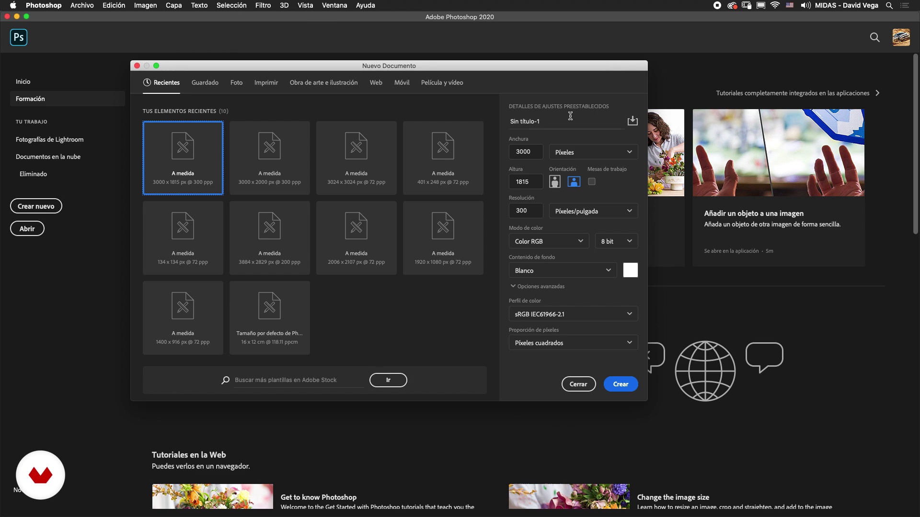The height and width of the screenshot is (517, 920).
Task: Enable the Mesas de trabajo checkbox
Action: pyautogui.click(x=592, y=181)
